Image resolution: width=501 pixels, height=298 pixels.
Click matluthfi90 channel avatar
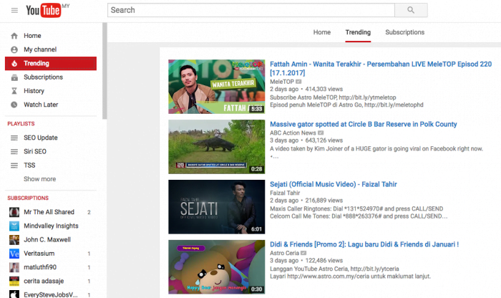14,267
